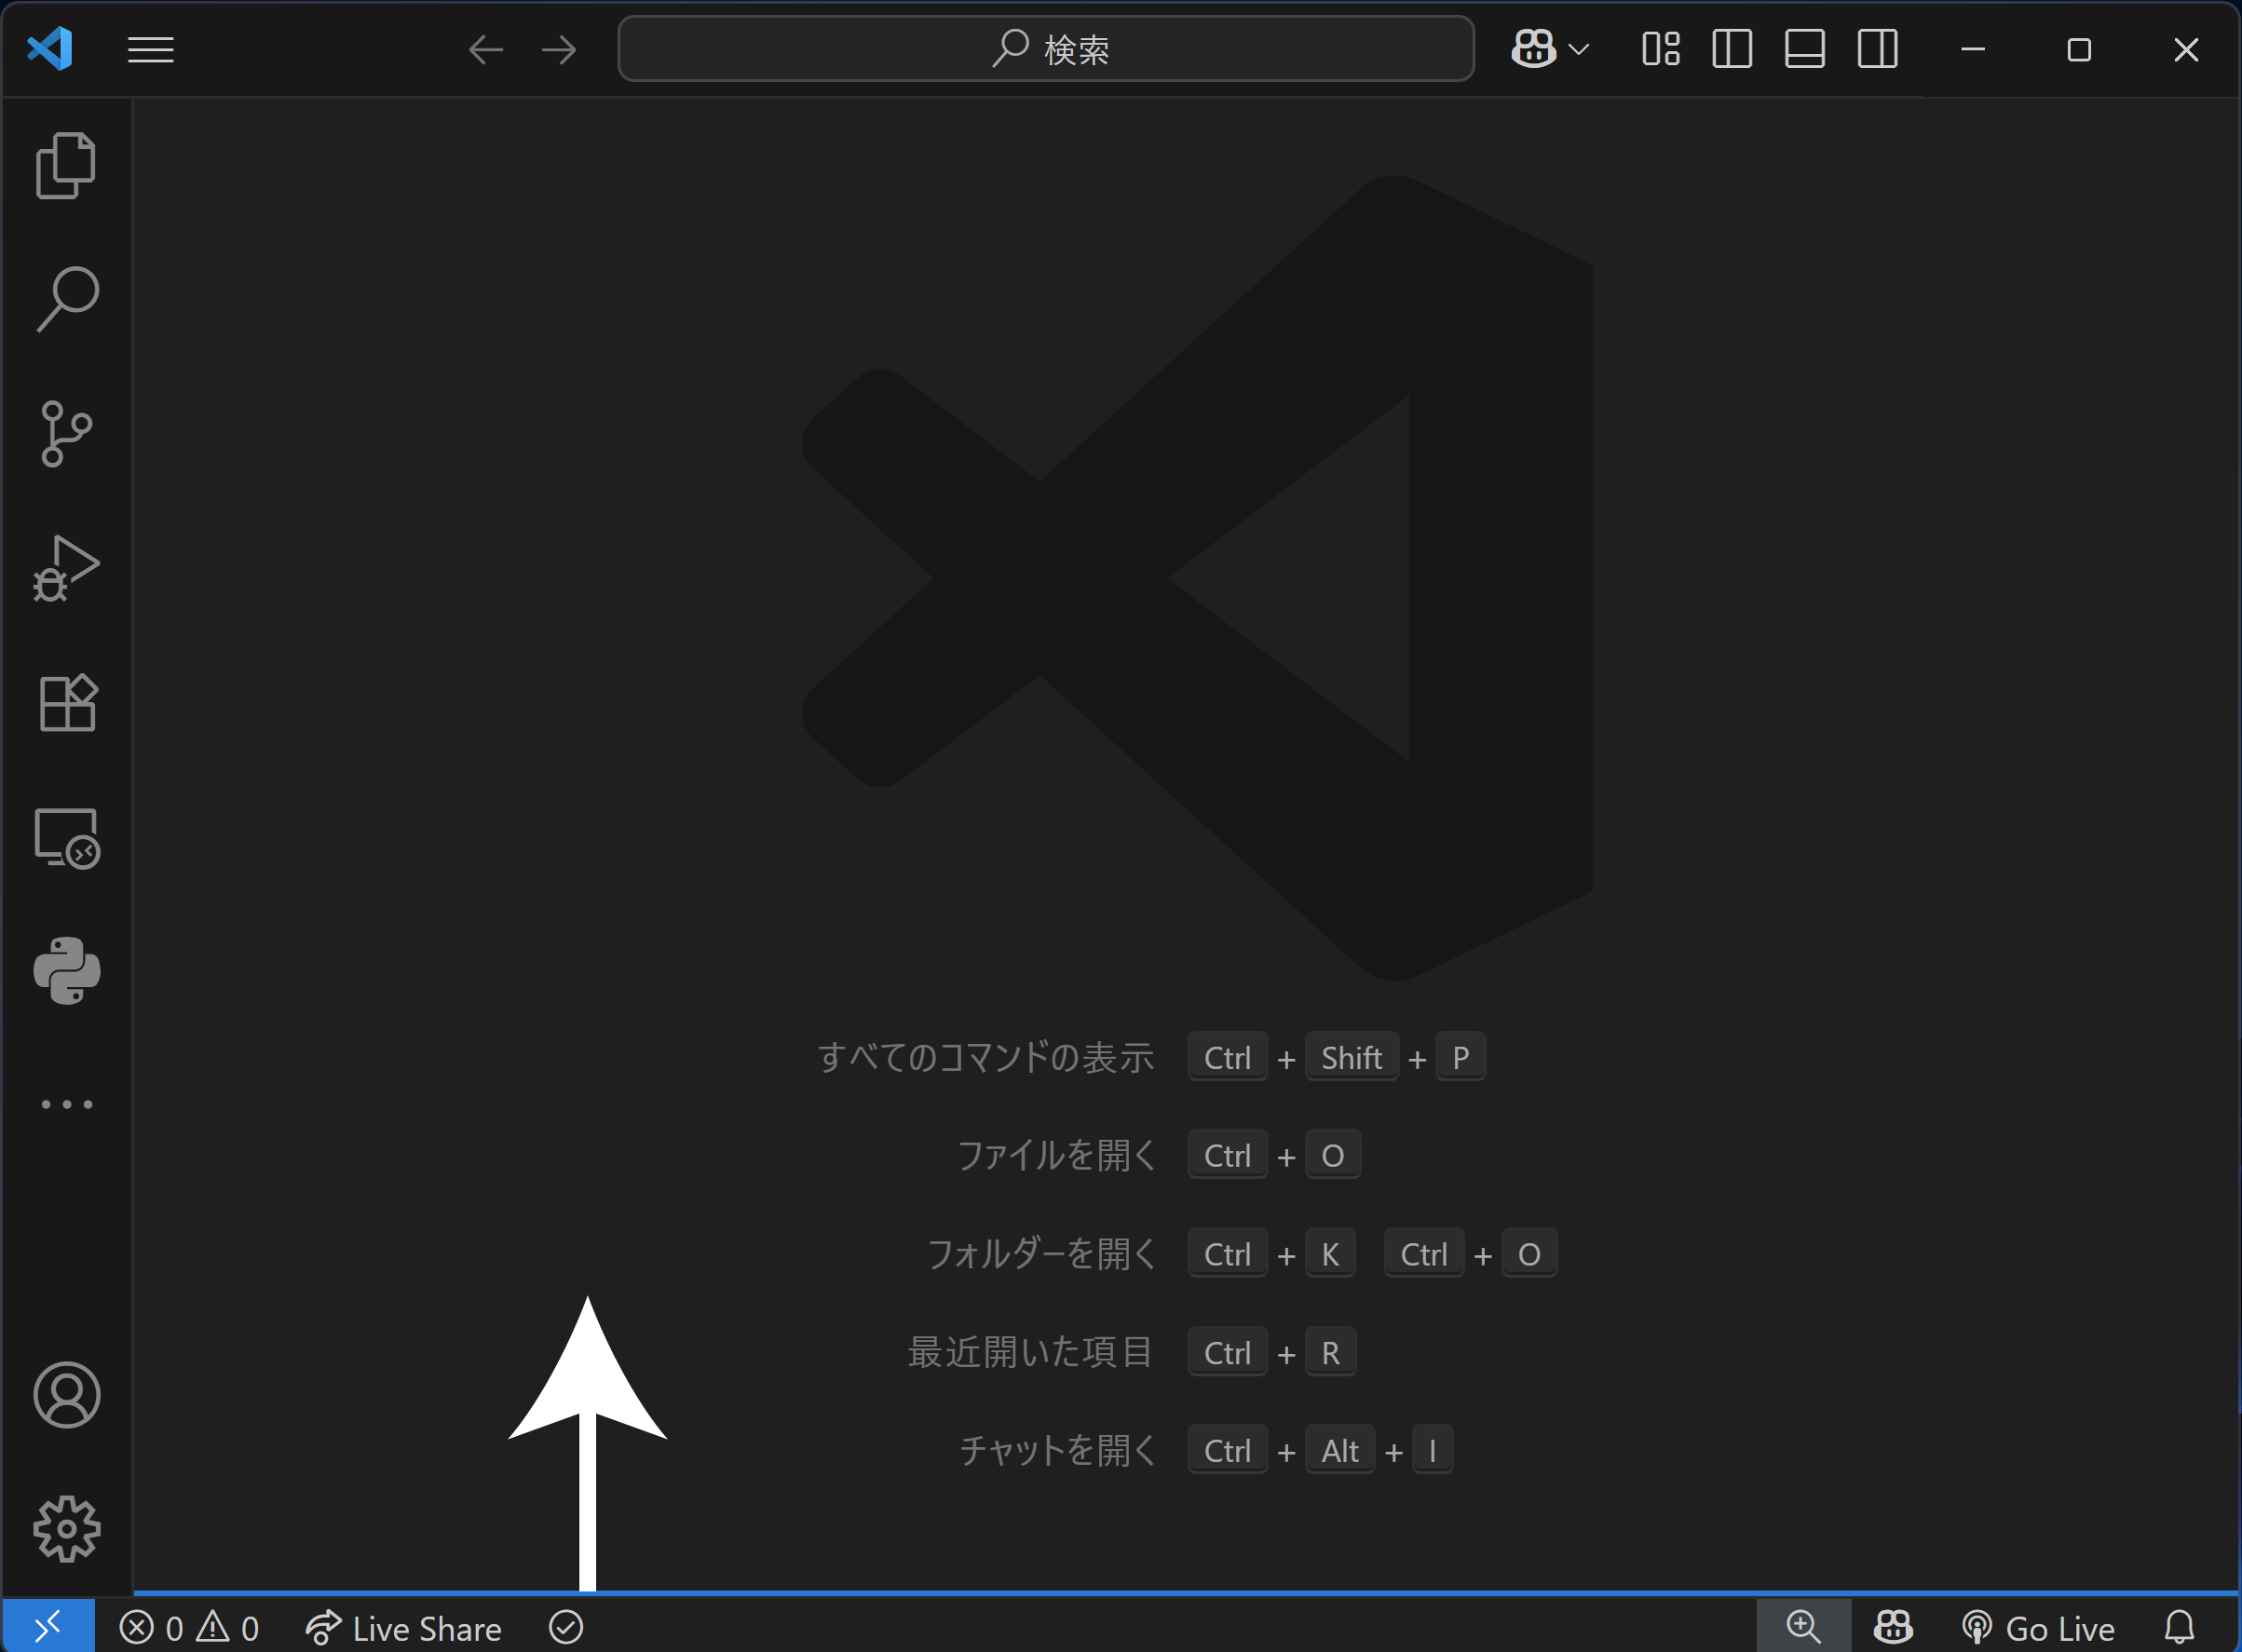Go forward with the right arrow
This screenshot has width=2242, height=1652.
[x=559, y=49]
